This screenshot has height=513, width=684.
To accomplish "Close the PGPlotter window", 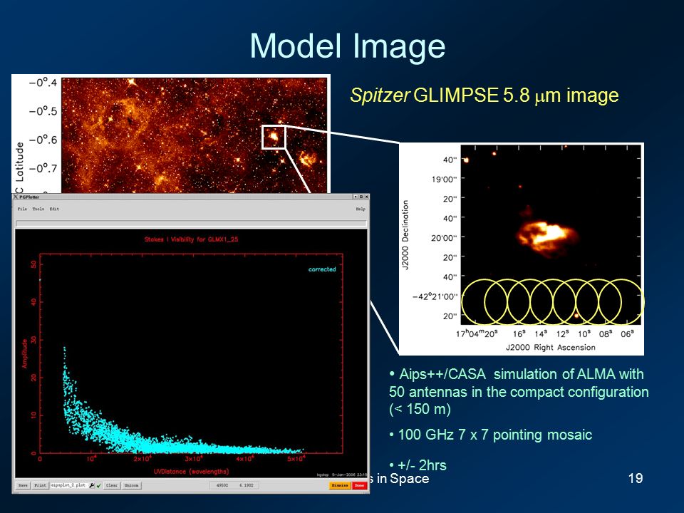I will (x=366, y=197).
